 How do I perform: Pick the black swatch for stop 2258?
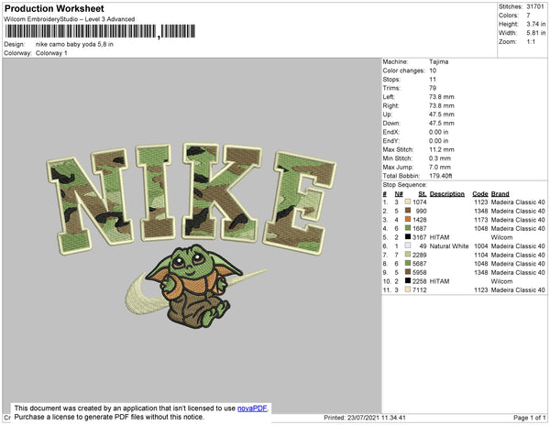[x=408, y=280]
